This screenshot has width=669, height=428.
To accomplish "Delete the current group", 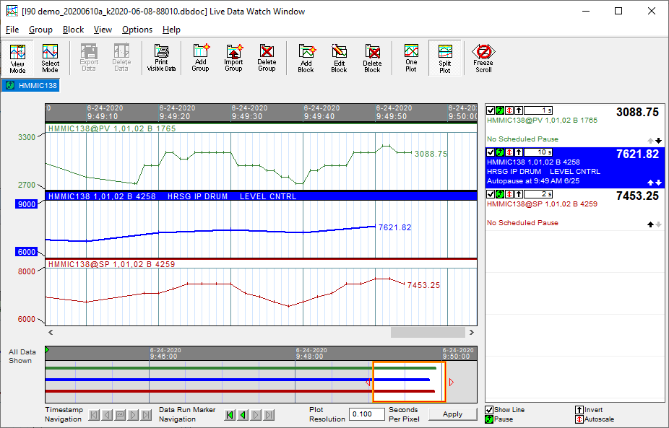I will [267, 58].
